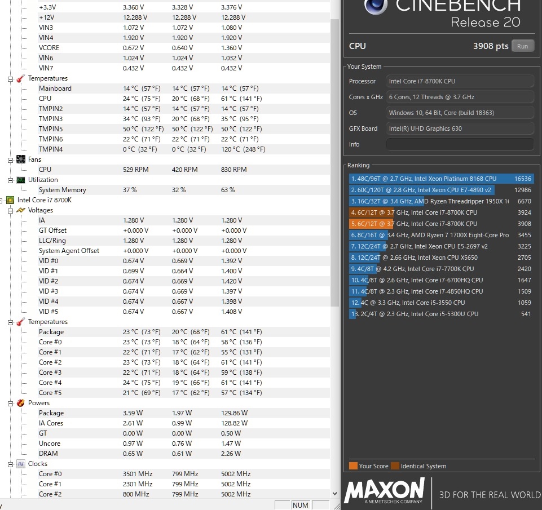Click the sensor list vertical scrollbar thumb
Screen dimensions: 542x510
(334, 162)
